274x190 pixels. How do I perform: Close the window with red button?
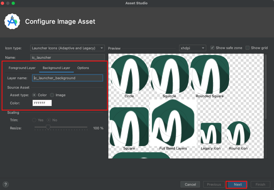point(2,3)
